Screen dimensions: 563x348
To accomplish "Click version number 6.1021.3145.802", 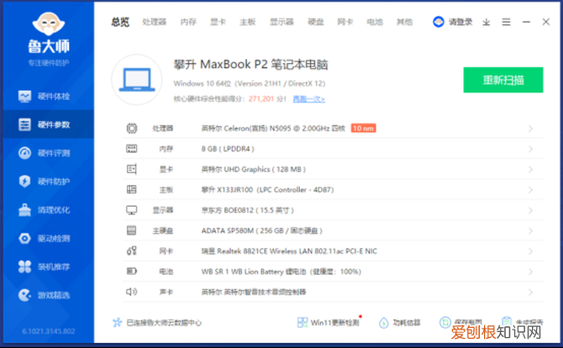I will point(49,331).
